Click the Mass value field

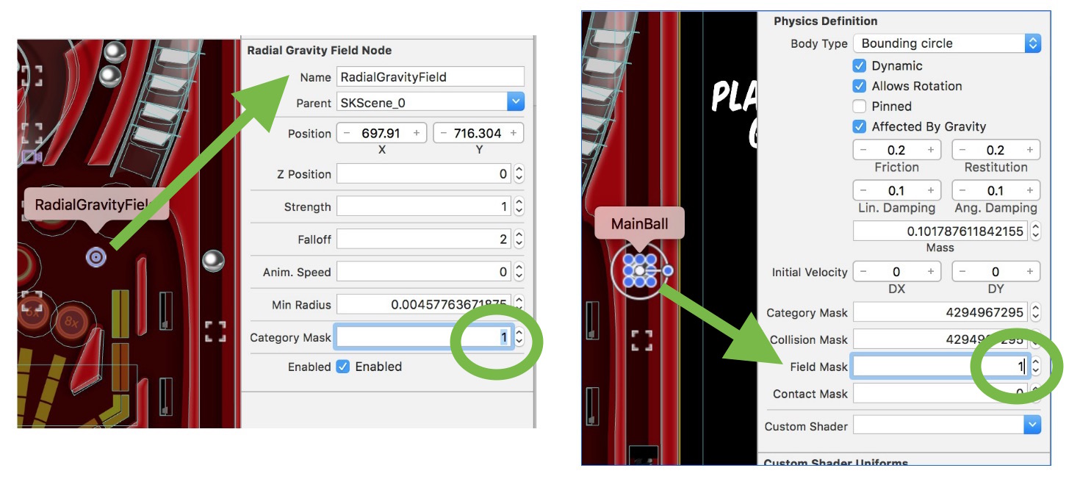[x=940, y=231]
